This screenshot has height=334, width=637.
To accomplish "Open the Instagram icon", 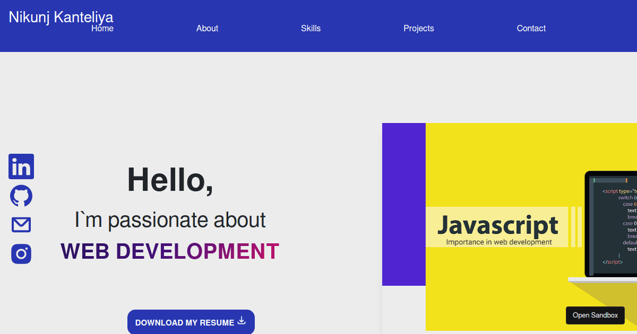I will tap(21, 254).
